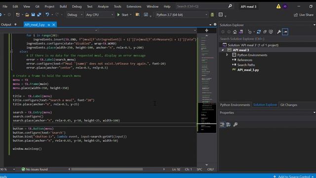The width and height of the screenshot is (316, 178).
Task: Open the Any CPU platform dropdown
Action: [100, 15]
